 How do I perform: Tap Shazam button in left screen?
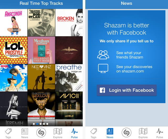tap(41, 133)
